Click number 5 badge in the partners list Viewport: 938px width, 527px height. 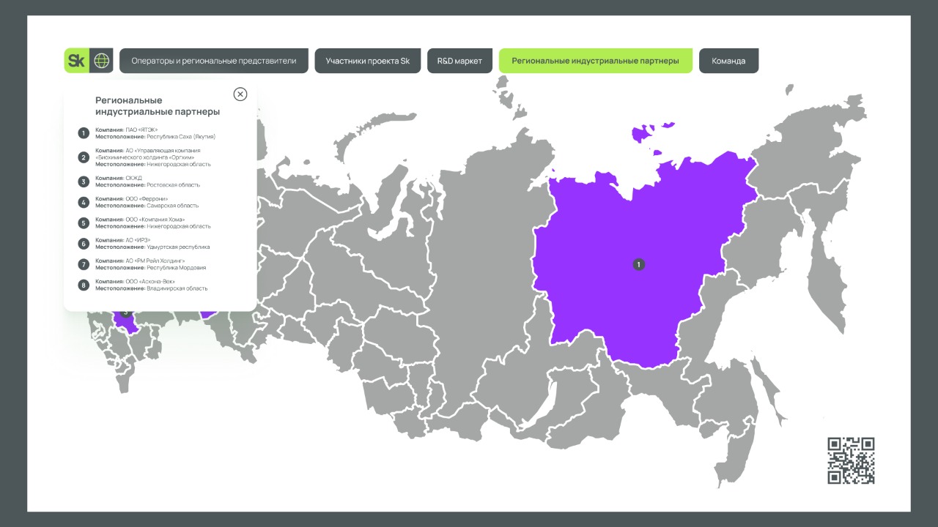point(84,223)
